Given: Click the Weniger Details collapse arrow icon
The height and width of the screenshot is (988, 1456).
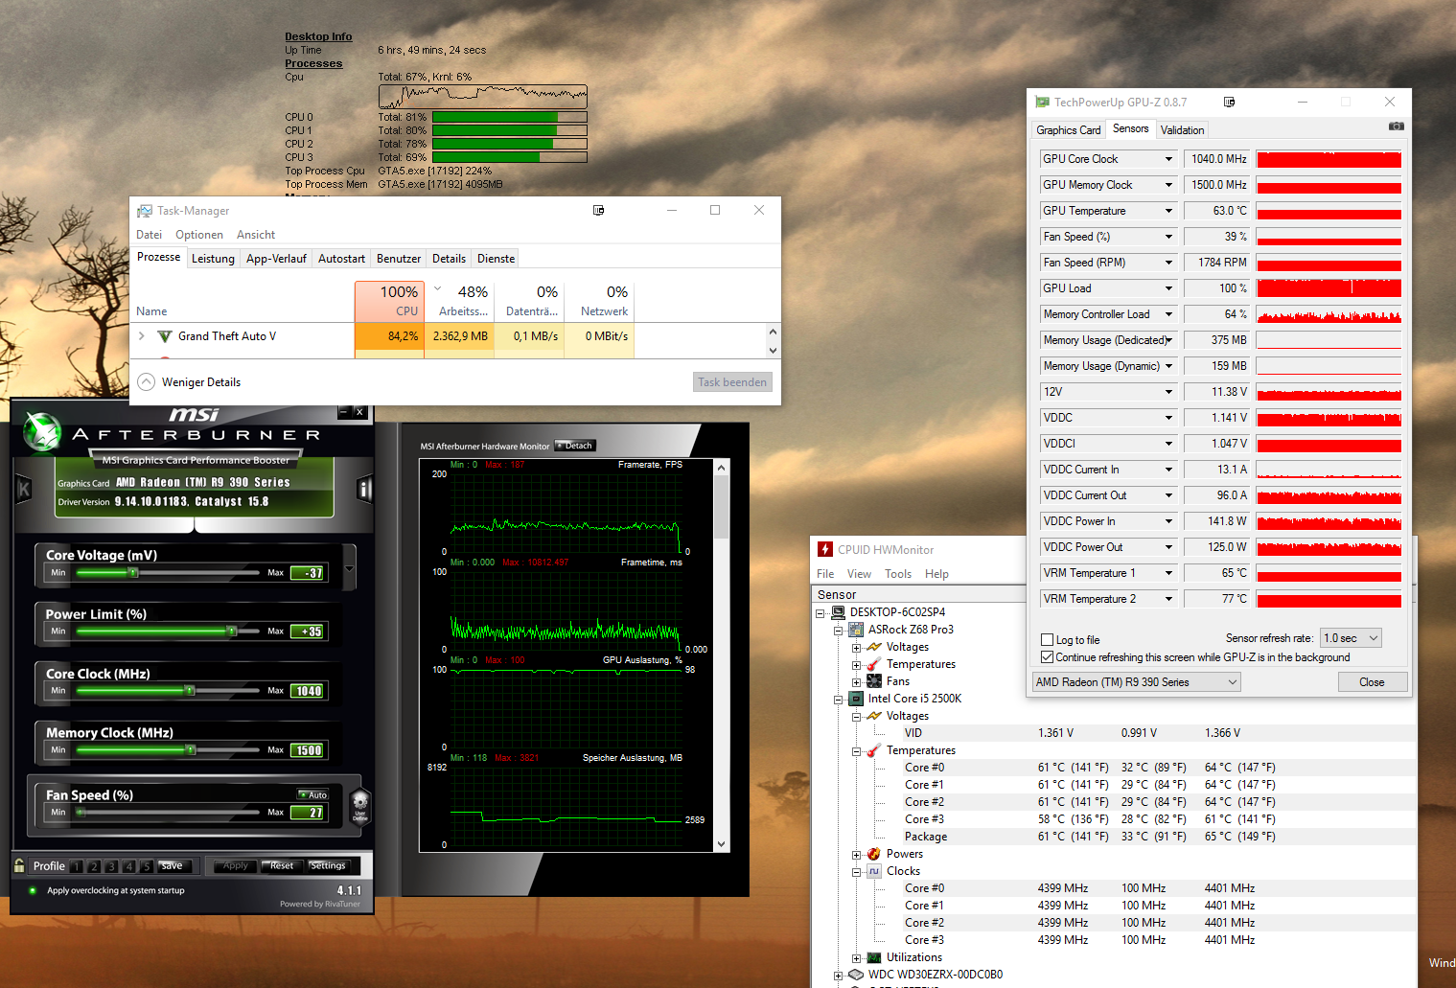Looking at the screenshot, I should click(x=146, y=381).
